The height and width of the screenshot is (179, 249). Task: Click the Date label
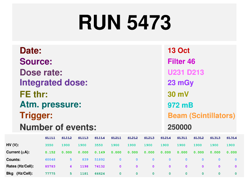31,51
